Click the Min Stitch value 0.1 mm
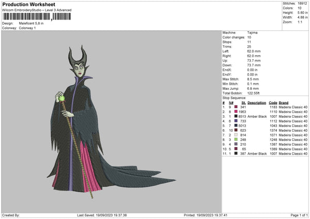Image resolution: width=310 pixels, height=219 pixels. [253, 84]
